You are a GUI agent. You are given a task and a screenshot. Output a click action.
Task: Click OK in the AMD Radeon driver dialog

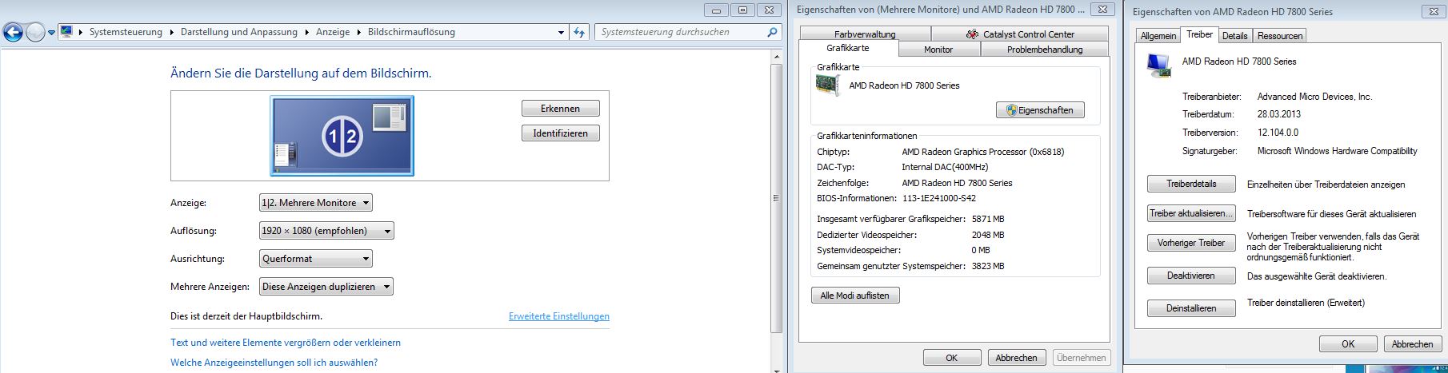[1348, 344]
